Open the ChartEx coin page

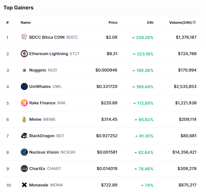(37, 169)
